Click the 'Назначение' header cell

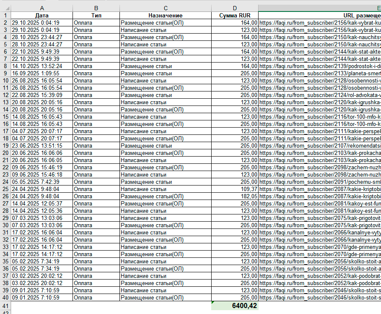(x=166, y=15)
